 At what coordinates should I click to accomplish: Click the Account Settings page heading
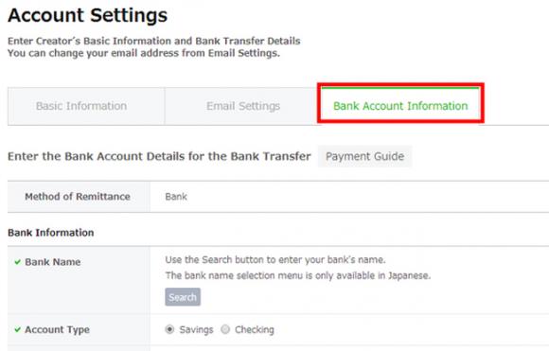(x=87, y=15)
